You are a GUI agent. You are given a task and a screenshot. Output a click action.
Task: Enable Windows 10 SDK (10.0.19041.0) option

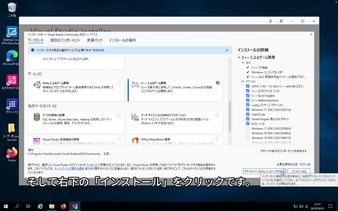pyautogui.click(x=248, y=138)
